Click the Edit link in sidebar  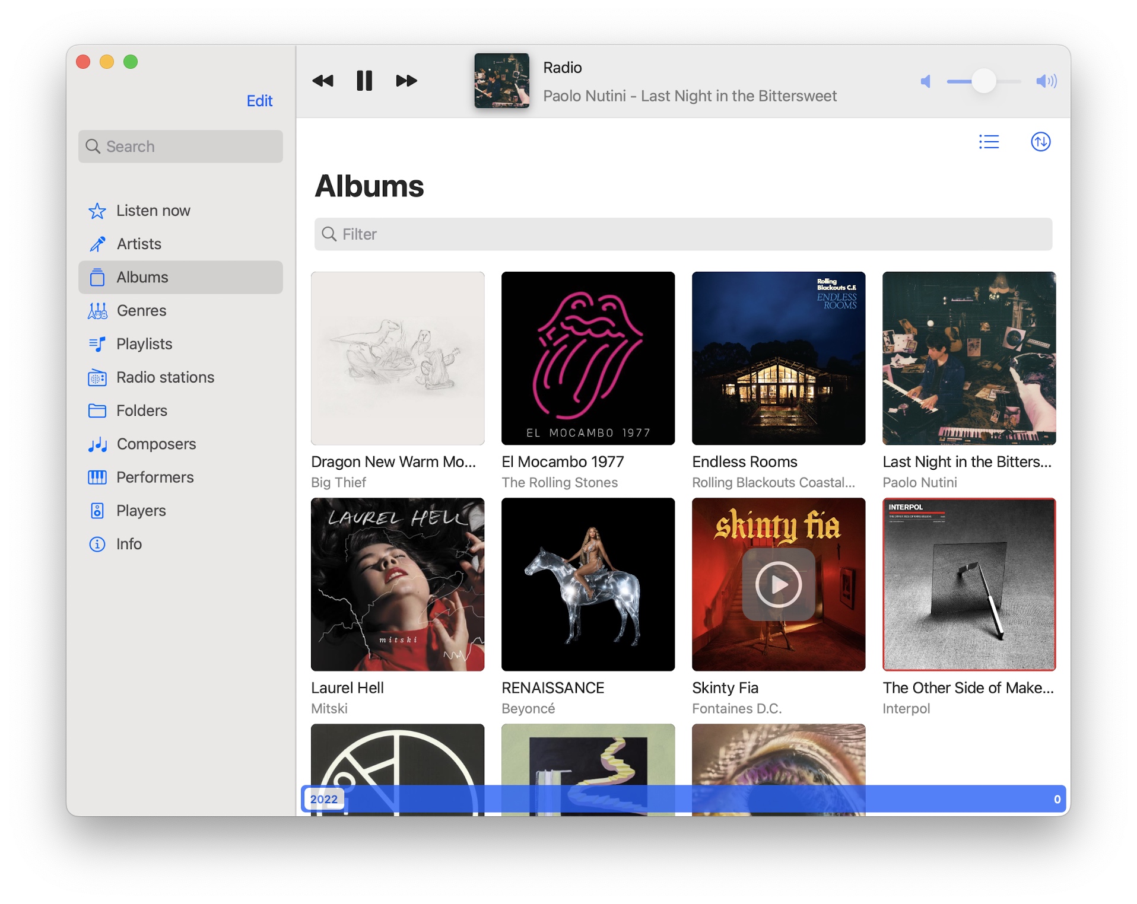coord(259,101)
